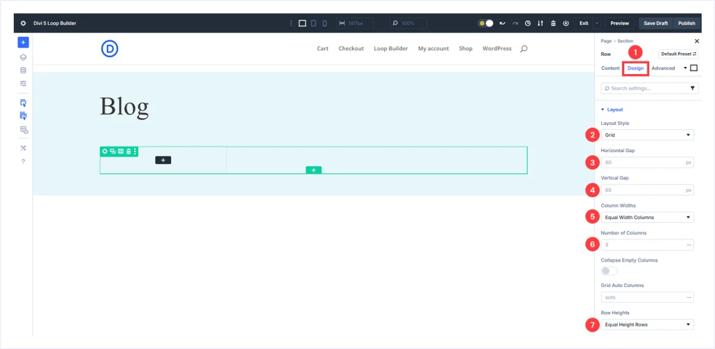715x349 pixels.
Task: Switch to the Content tab
Action: click(x=610, y=68)
